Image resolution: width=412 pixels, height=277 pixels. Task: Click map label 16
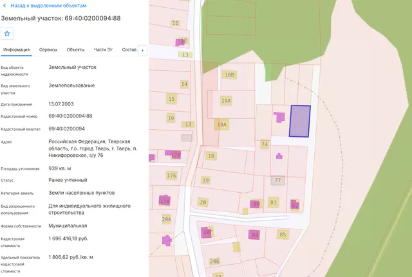[x=171, y=118]
